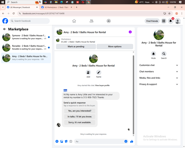Expand Chat members section
185x148 pixels.
159,71
